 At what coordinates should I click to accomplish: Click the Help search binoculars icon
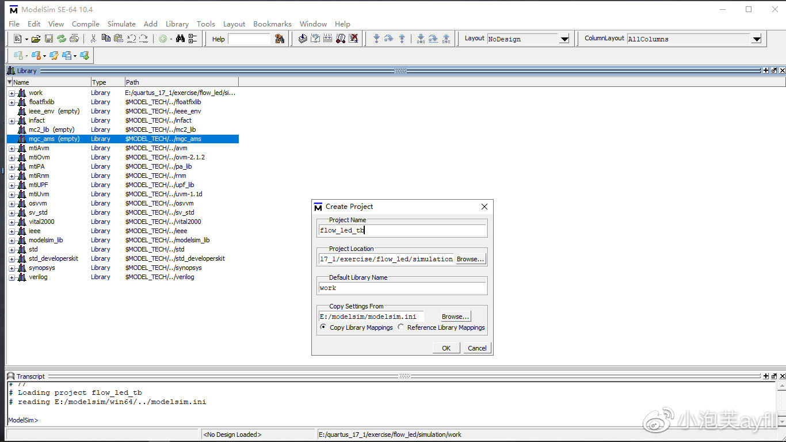pos(280,39)
